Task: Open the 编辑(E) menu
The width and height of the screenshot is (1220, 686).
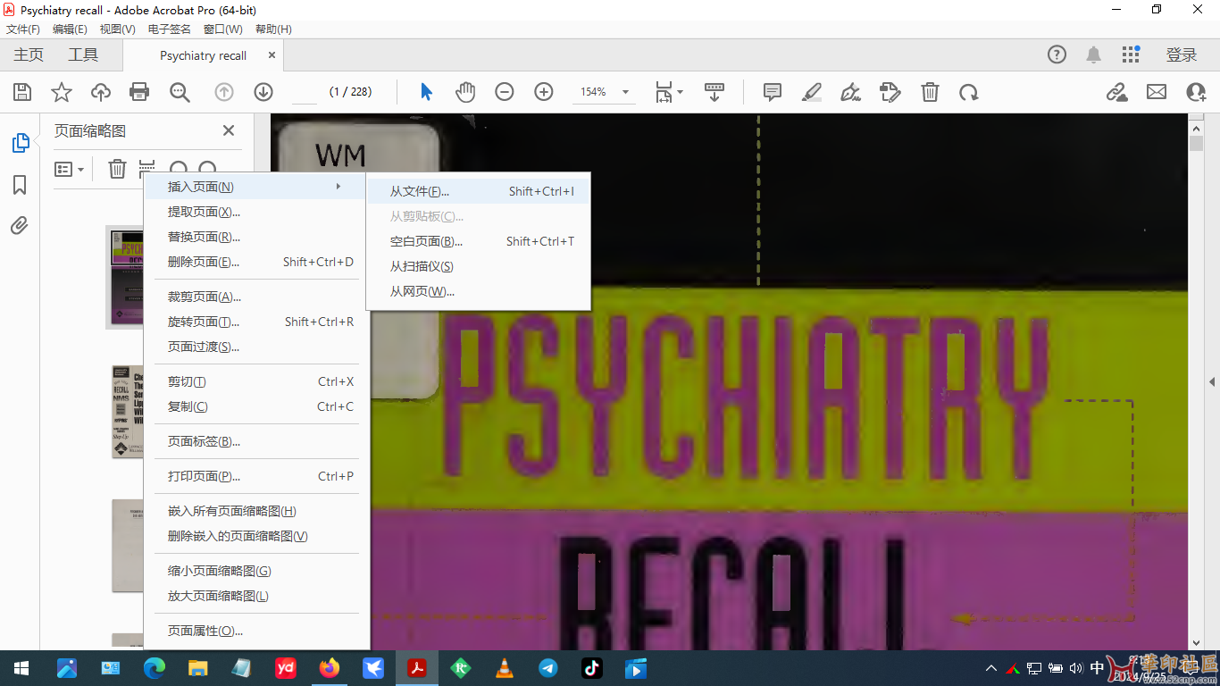Action: [x=71, y=29]
